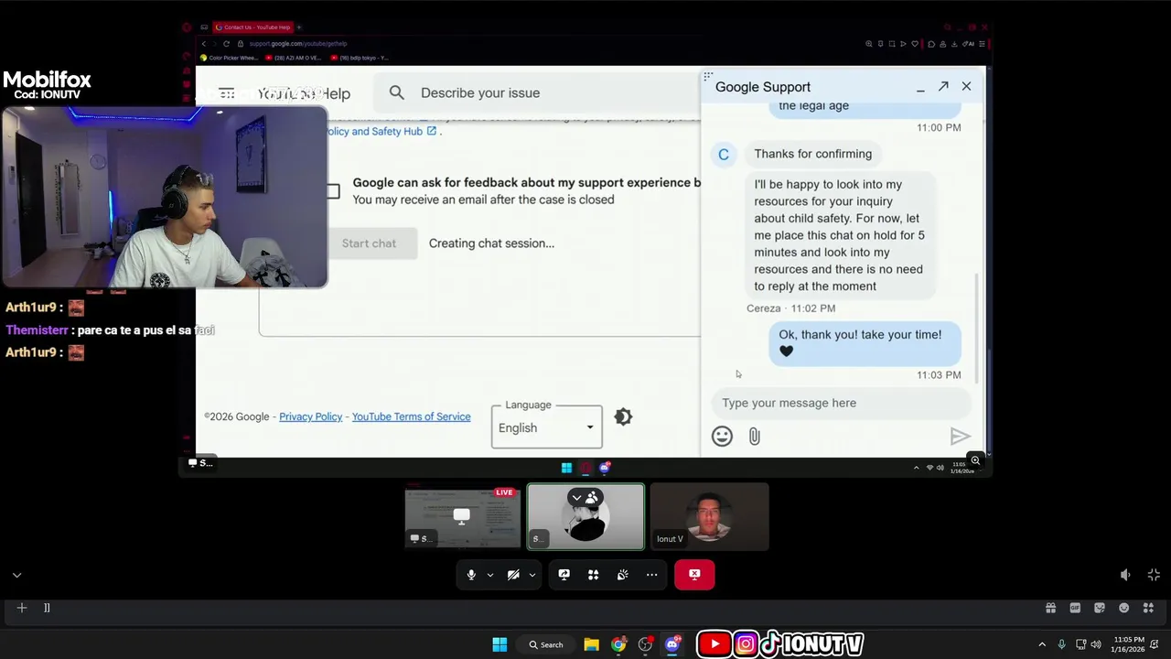Click the 'Ok, thank you! take your time!' message
The height and width of the screenshot is (659, 1171).
865,343
